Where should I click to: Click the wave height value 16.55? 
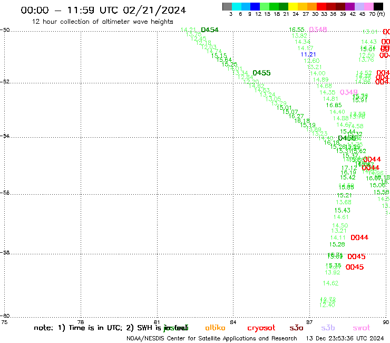[297, 30]
